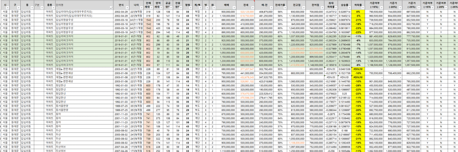Select the yellow 0% 하락률 cell
The image size is (458, 152).
[x=358, y=12]
